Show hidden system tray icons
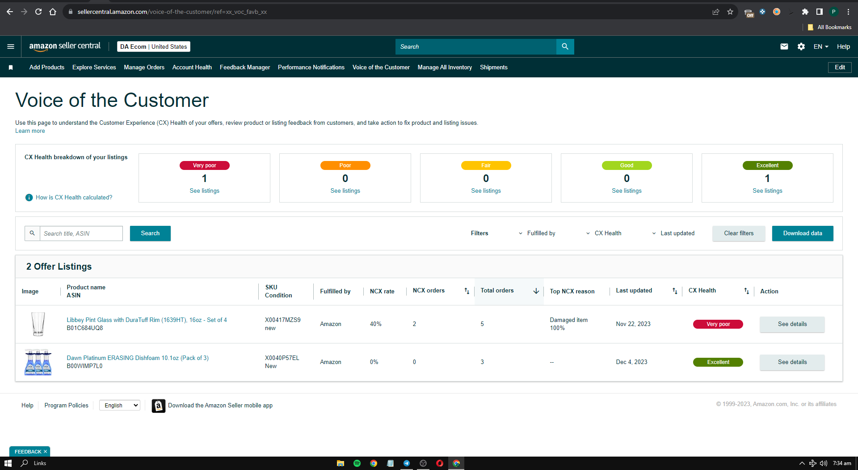 tap(802, 463)
